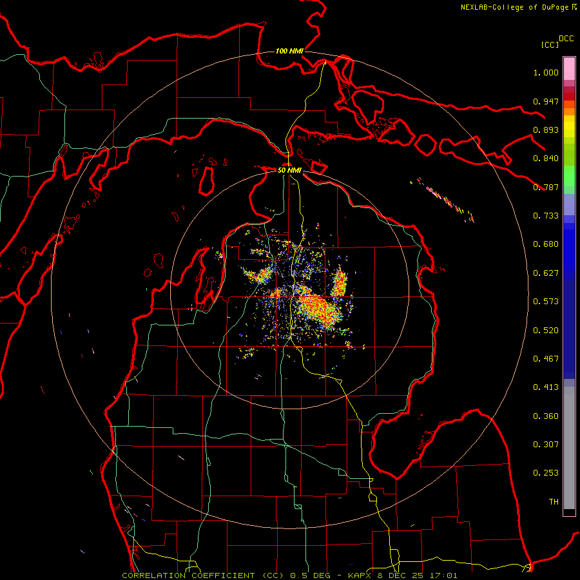
Task: Select the 100 NMI range ring label
Action: (289, 51)
